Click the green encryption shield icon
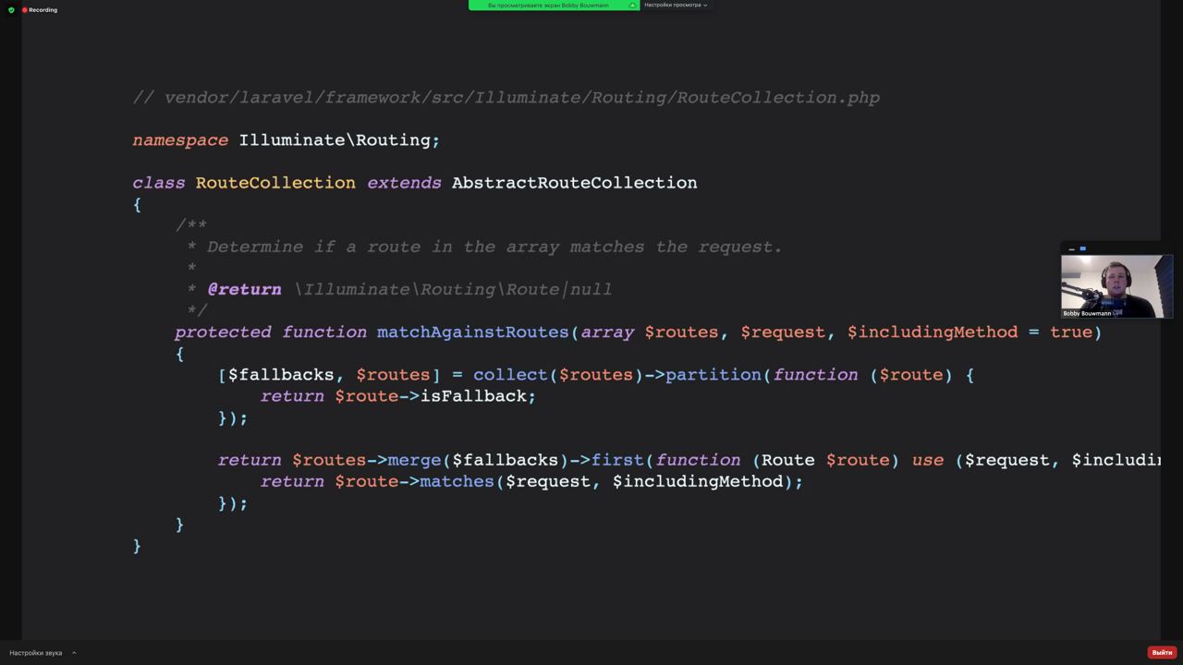Screen dimensions: 1183x665 click(11, 9)
